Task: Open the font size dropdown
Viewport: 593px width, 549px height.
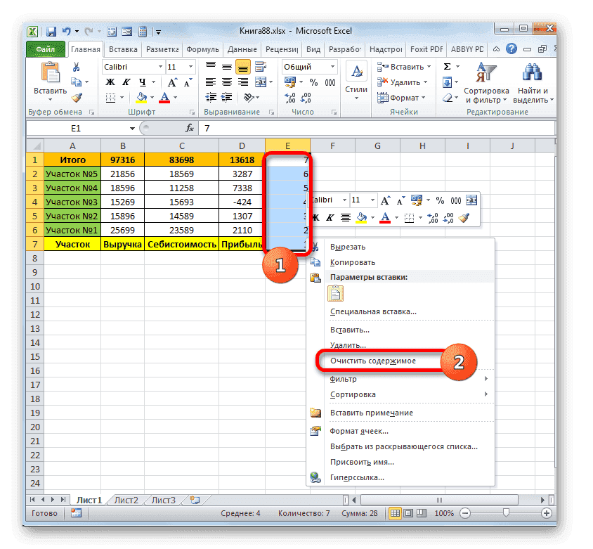Action: coord(189,67)
